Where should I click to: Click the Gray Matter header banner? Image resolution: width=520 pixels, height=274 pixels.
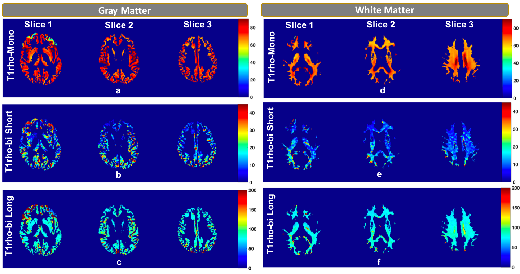tap(125, 10)
